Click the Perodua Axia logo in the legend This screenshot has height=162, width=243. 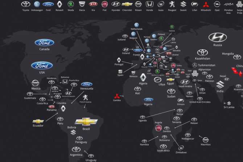(228, 4)
